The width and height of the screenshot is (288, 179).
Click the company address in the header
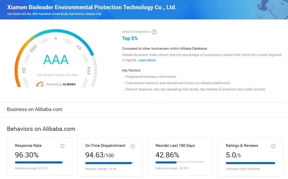[54, 14]
